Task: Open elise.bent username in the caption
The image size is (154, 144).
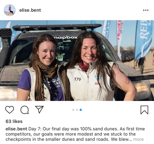Action: coord(16,129)
